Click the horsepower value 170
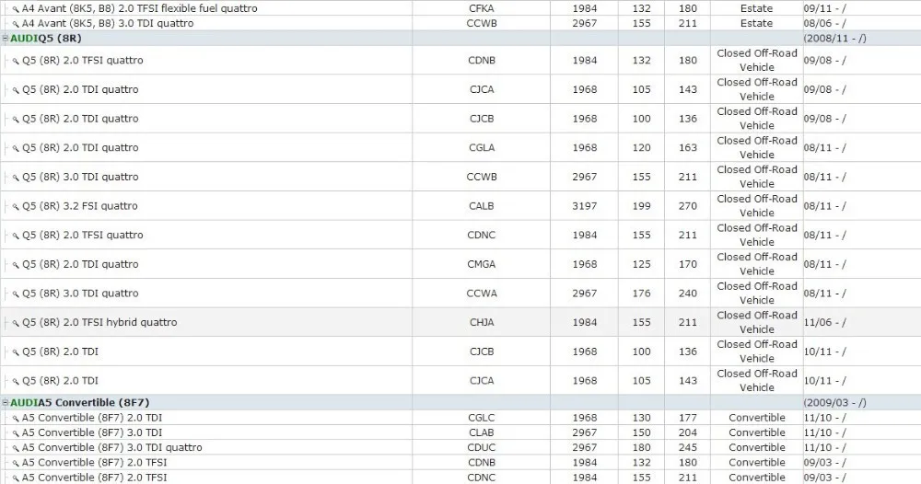The height and width of the screenshot is (484, 921). [x=688, y=264]
